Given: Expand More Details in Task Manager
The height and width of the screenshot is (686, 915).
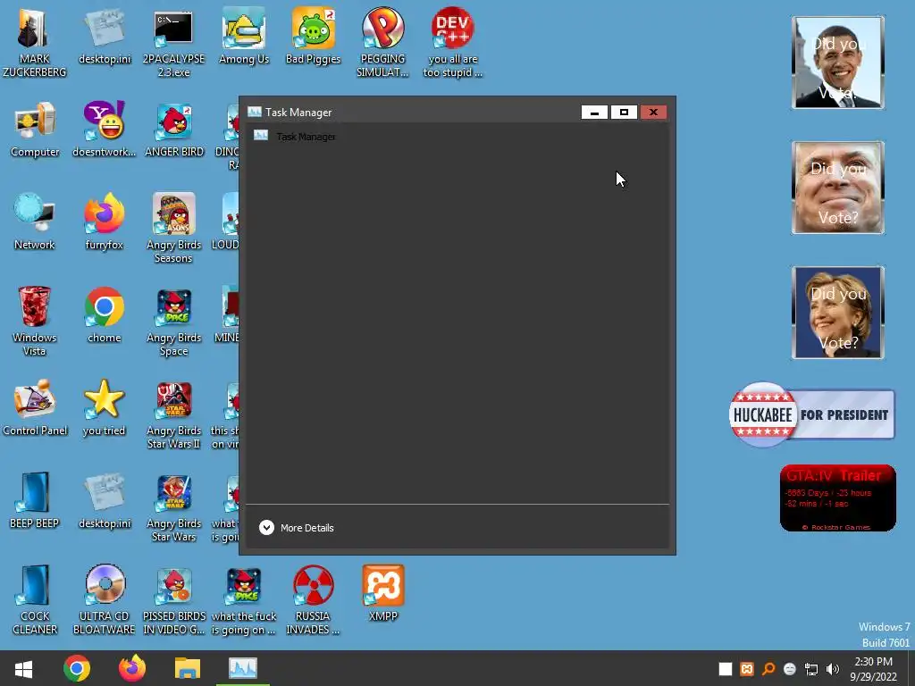Looking at the screenshot, I should point(297,527).
